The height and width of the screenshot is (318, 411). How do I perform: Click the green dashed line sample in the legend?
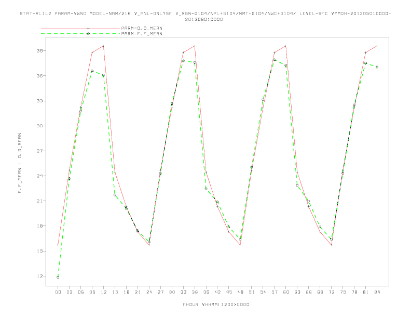point(80,34)
